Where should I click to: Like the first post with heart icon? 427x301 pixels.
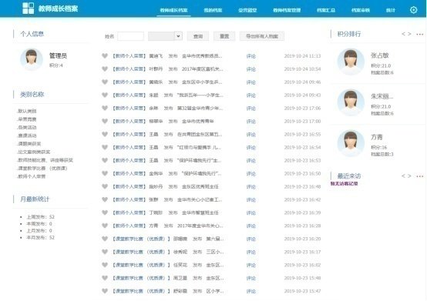coord(105,55)
